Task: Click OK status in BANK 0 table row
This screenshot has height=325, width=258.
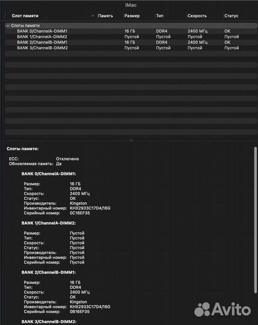Action: (x=227, y=31)
